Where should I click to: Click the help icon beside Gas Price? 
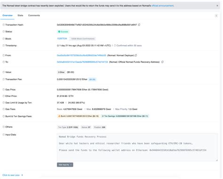click(3, 89)
